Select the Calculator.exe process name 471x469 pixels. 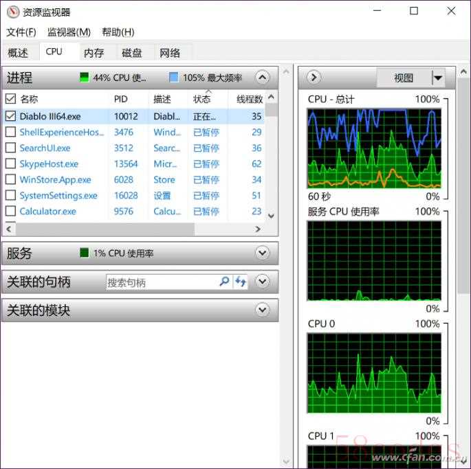(x=47, y=211)
